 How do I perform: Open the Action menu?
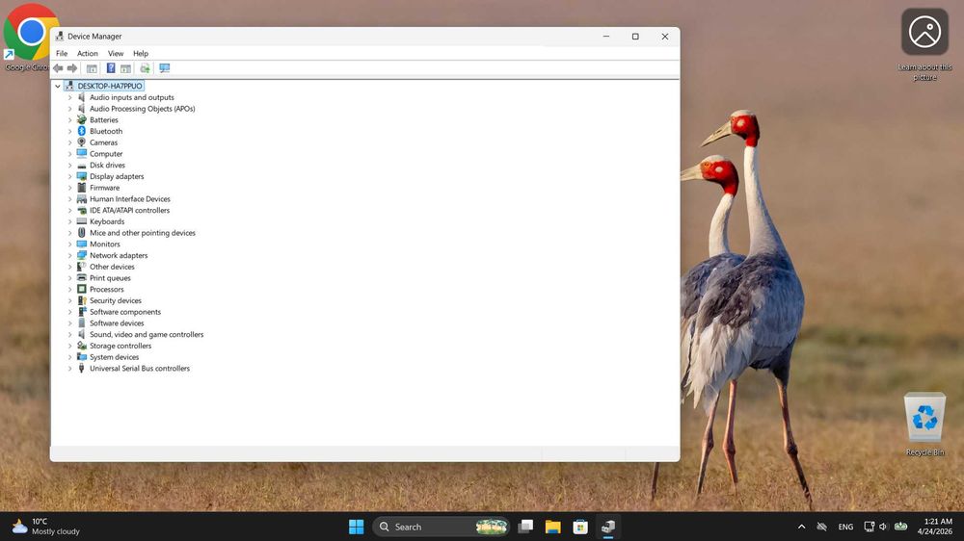point(88,53)
